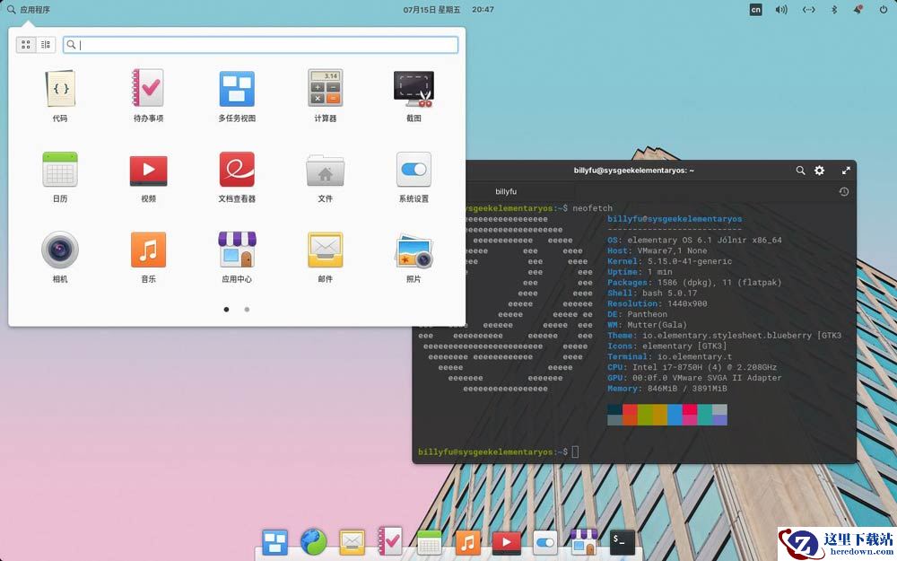Viewport: 897px width, 561px height.
Task: Open 日历 calendar from the launcher grid
Action: tap(60, 176)
